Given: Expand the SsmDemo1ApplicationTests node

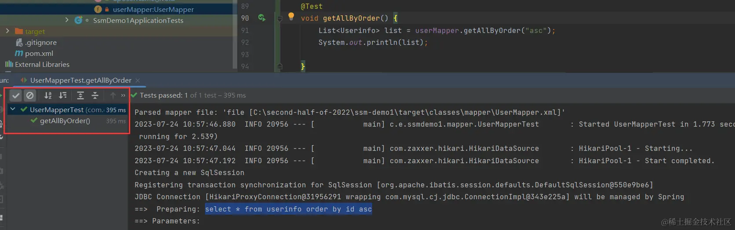Looking at the screenshot, I should click(66, 20).
